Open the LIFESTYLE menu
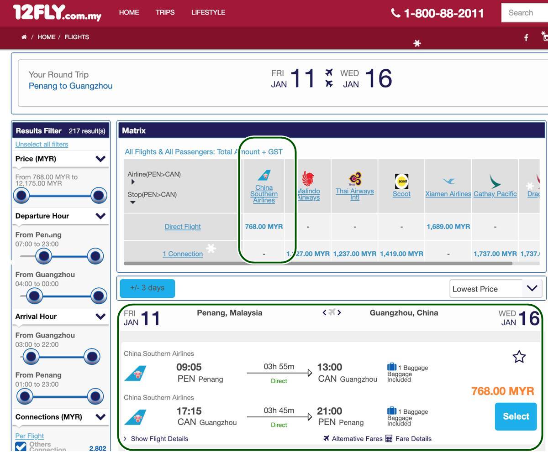The image size is (548, 452). [x=208, y=12]
